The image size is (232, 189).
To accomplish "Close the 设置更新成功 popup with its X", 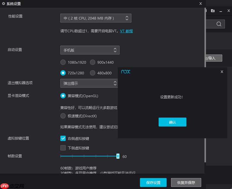I will [222, 72].
